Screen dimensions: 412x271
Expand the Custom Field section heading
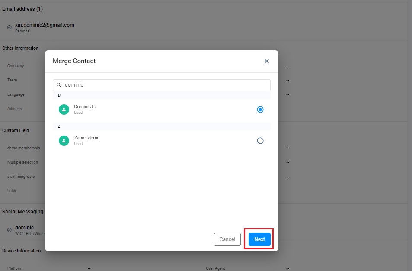pyautogui.click(x=16, y=130)
